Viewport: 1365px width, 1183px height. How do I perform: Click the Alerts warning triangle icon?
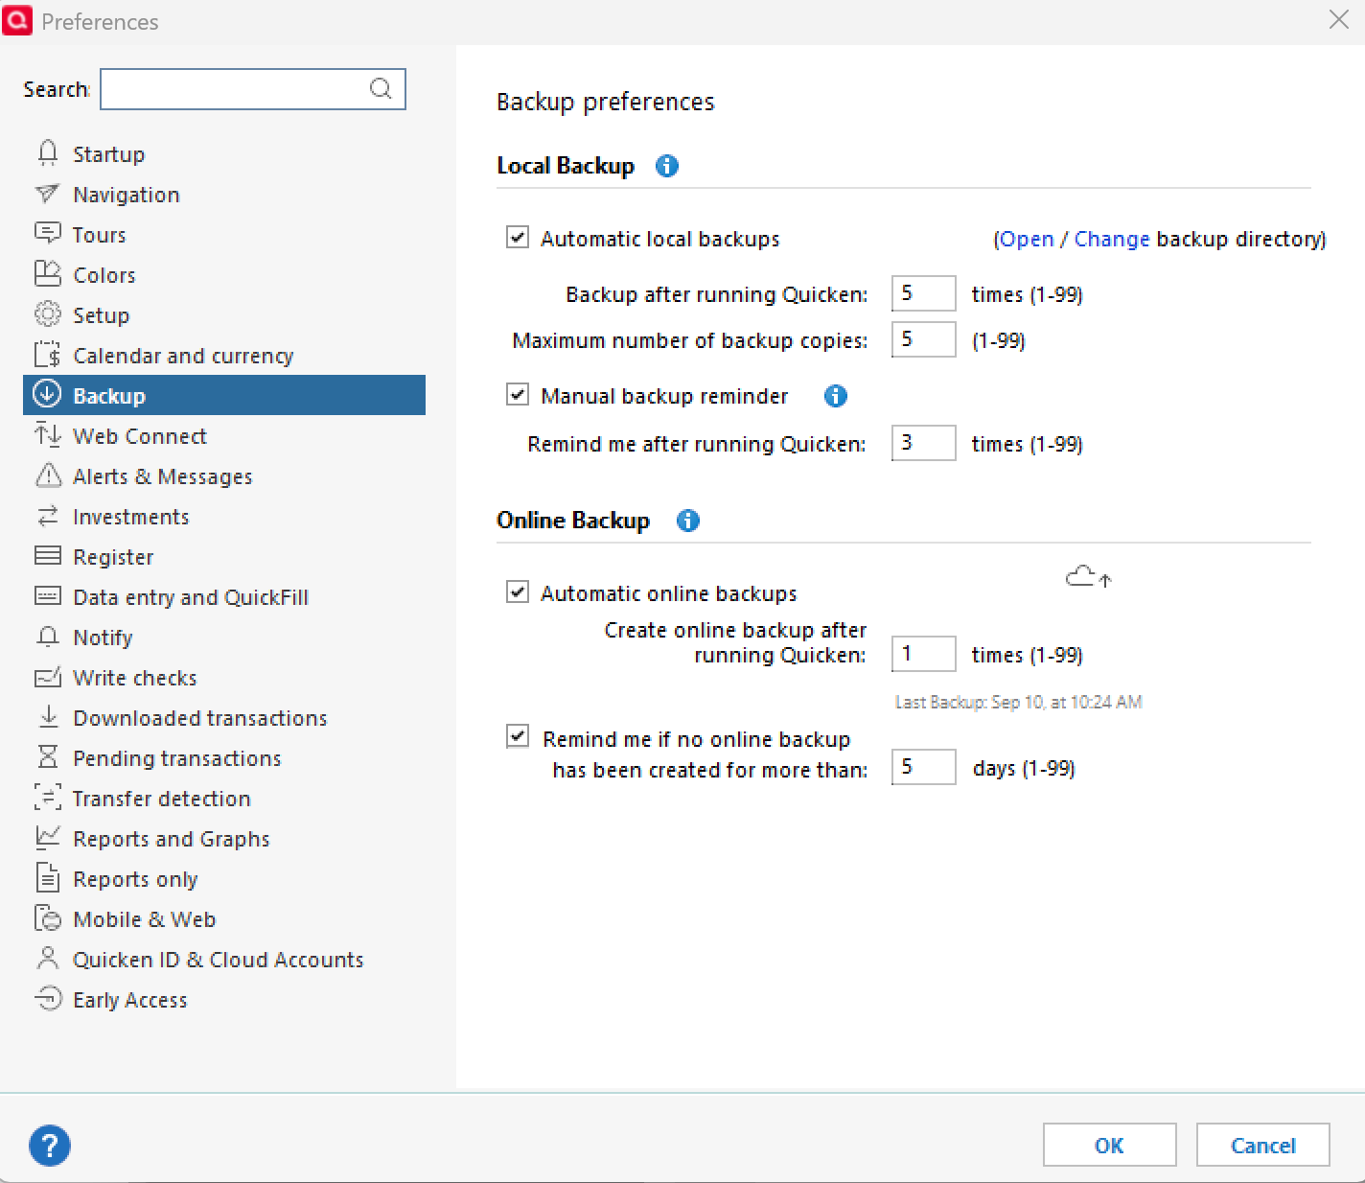[x=47, y=476]
